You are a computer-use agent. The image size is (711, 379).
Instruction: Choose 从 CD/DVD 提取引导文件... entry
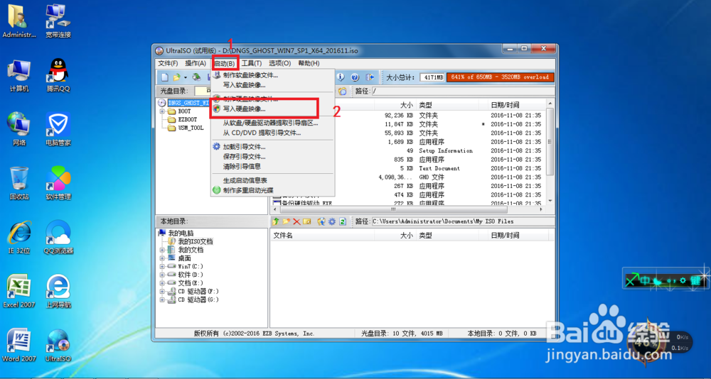pos(272,133)
